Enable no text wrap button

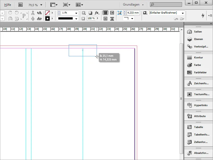click(x=105, y=13)
